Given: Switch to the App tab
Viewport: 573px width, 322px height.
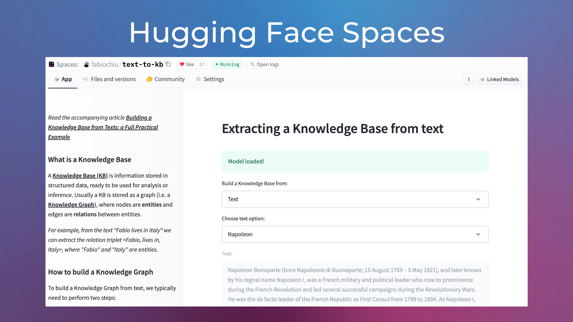Looking at the screenshot, I should [63, 79].
